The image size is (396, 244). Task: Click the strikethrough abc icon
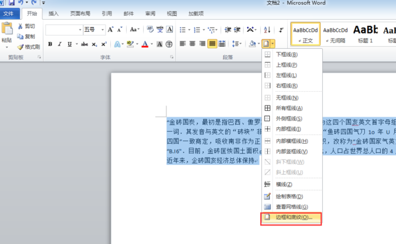tap(84, 44)
